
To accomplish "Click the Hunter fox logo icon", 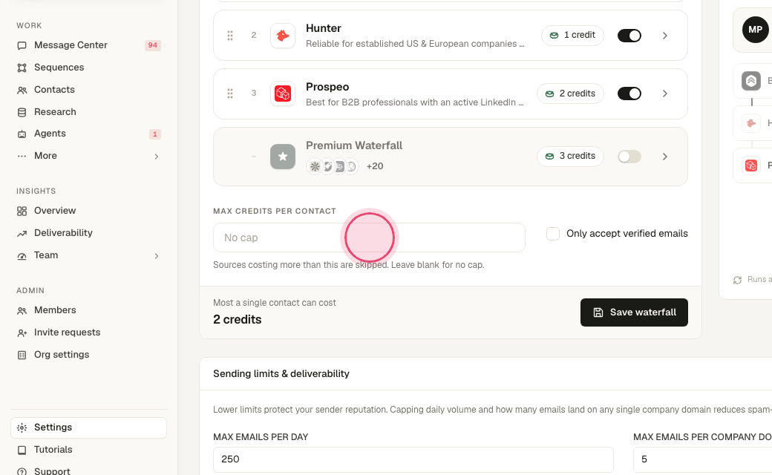I will pyautogui.click(x=283, y=36).
